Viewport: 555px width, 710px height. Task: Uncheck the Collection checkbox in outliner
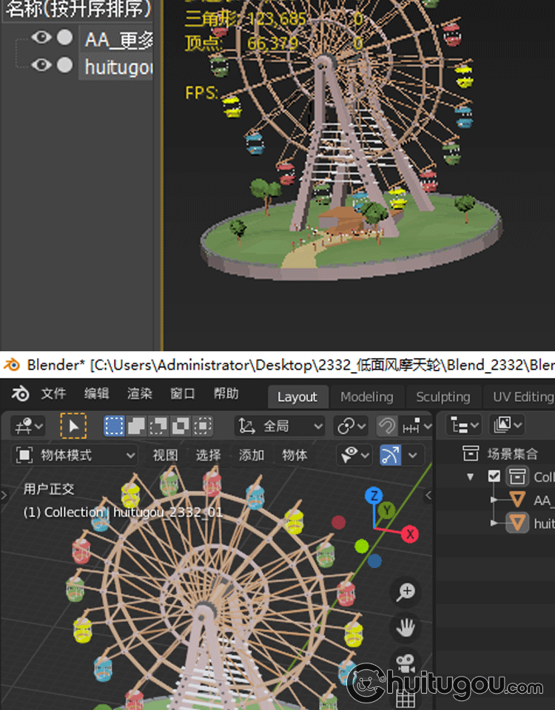pos(495,476)
